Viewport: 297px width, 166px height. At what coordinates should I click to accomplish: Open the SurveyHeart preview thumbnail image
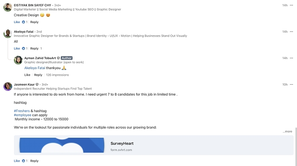pos(62,145)
